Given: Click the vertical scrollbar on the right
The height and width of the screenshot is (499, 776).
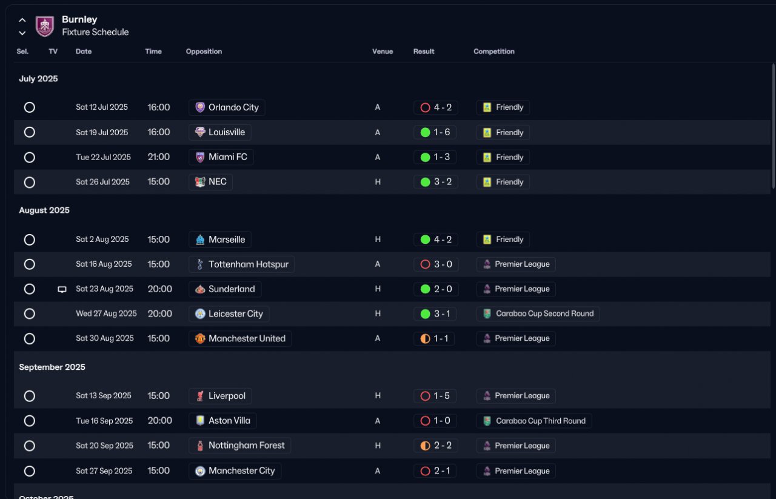Looking at the screenshot, I should 773,126.
